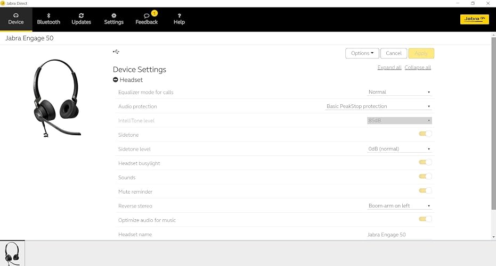Click the Optimize audio for music label
Viewport: 496px width, 266px height.
[147, 220]
